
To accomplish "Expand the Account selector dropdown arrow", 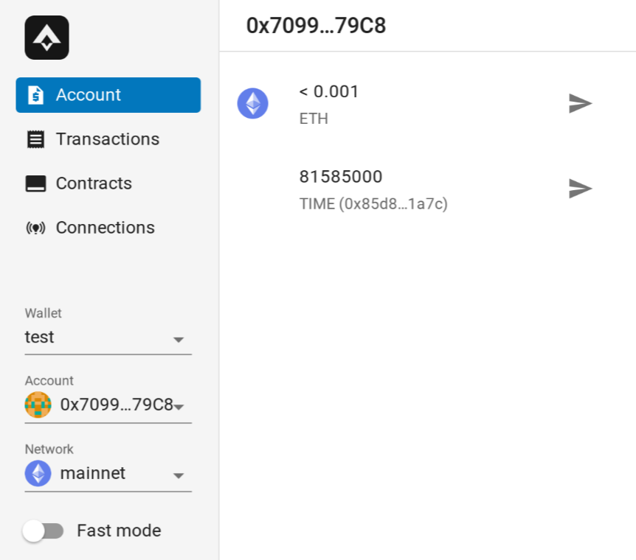I will click(x=179, y=406).
